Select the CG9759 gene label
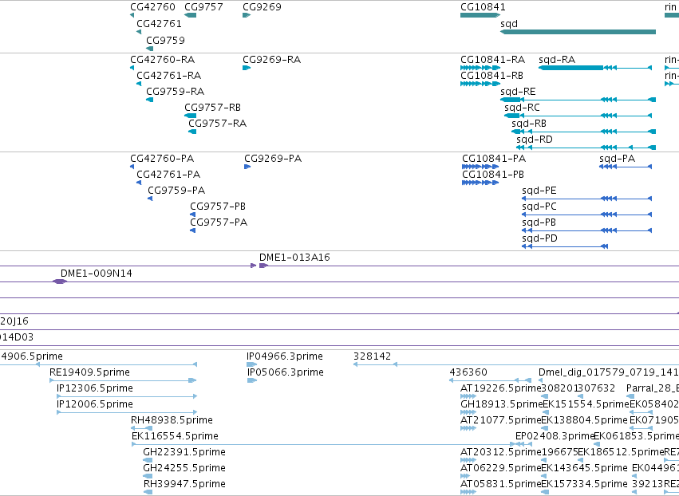 click(165, 40)
